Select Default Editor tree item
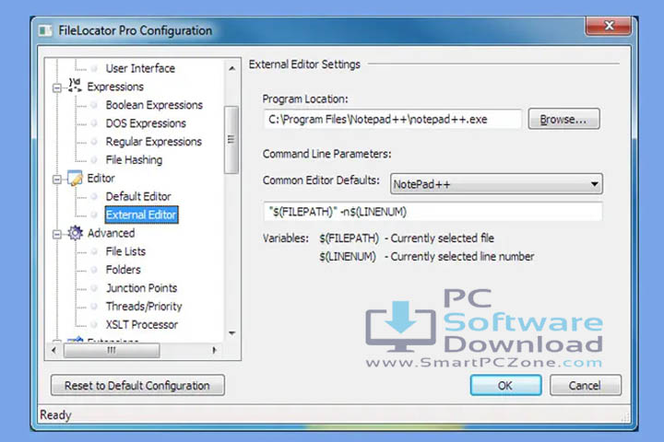This screenshot has height=442, width=664. [x=138, y=196]
